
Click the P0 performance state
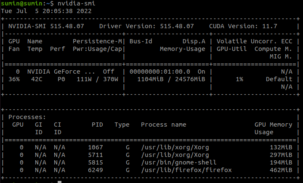pyautogui.click(x=61, y=79)
